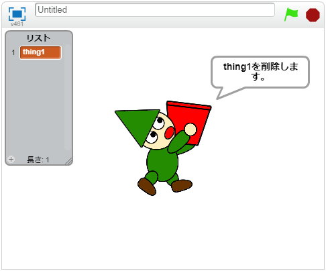This screenshot has height=271, width=326.
Task: Click the list resize handle corner
Action: click(69, 162)
